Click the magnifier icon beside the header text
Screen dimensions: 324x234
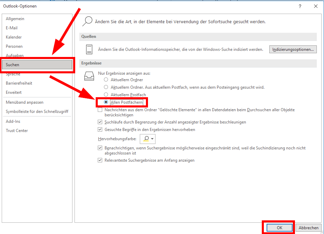[x=87, y=21]
